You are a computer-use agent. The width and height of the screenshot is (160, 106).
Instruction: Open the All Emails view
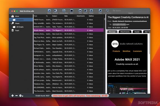click(x=20, y=27)
